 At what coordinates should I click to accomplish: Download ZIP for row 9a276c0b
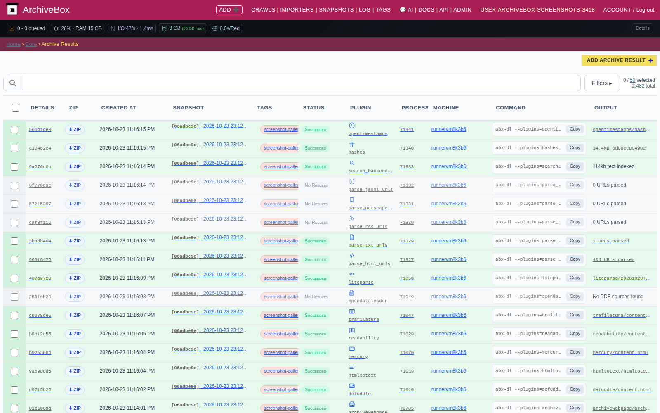[x=75, y=167]
